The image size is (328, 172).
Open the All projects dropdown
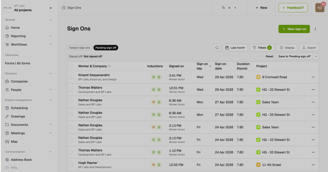(51, 8)
